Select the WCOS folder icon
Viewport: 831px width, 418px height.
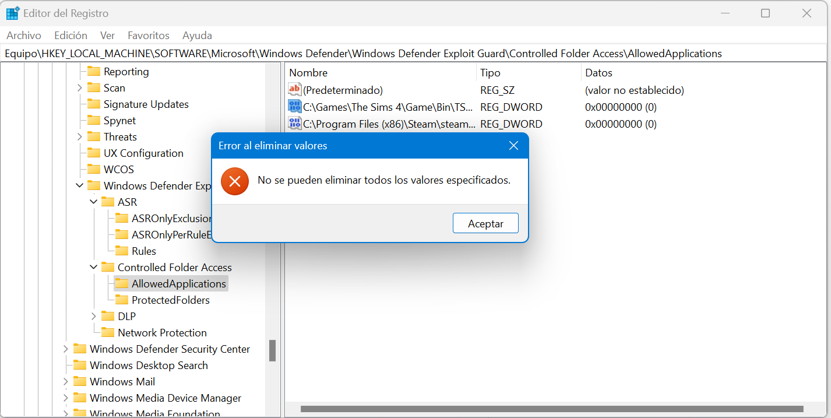(x=94, y=170)
